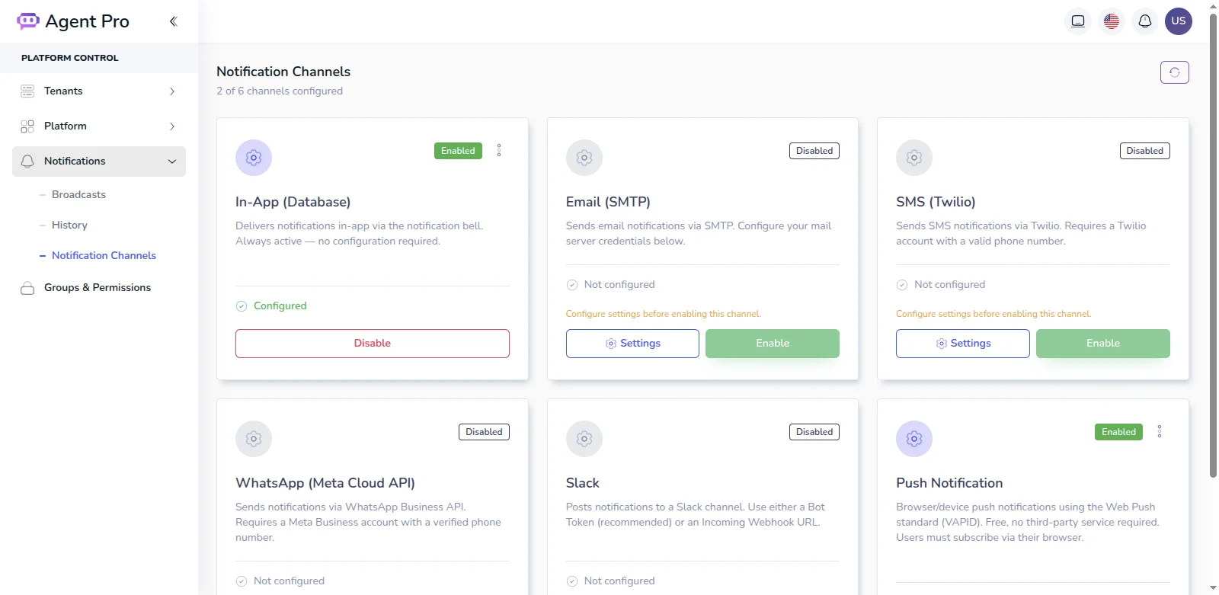This screenshot has width=1219, height=595.
Task: Open the Tenants sidebar item
Action: tap(99, 91)
